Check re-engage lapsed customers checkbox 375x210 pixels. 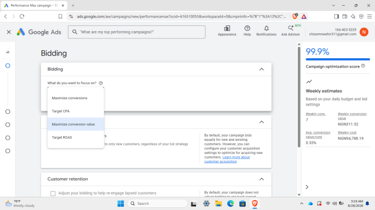[53, 193]
